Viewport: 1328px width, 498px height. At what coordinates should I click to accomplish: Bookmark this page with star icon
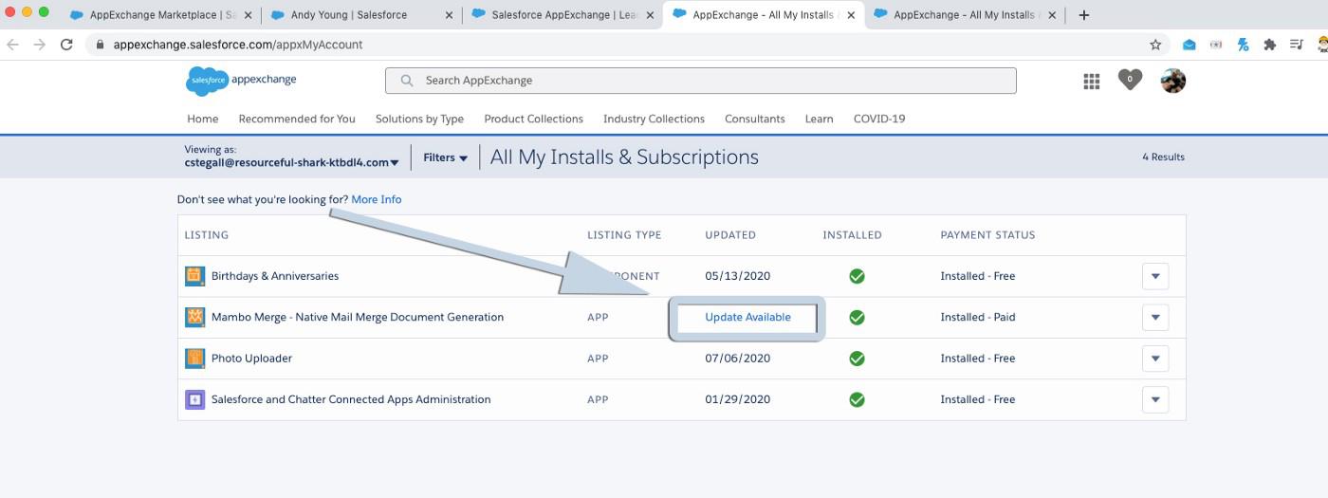tap(1155, 45)
